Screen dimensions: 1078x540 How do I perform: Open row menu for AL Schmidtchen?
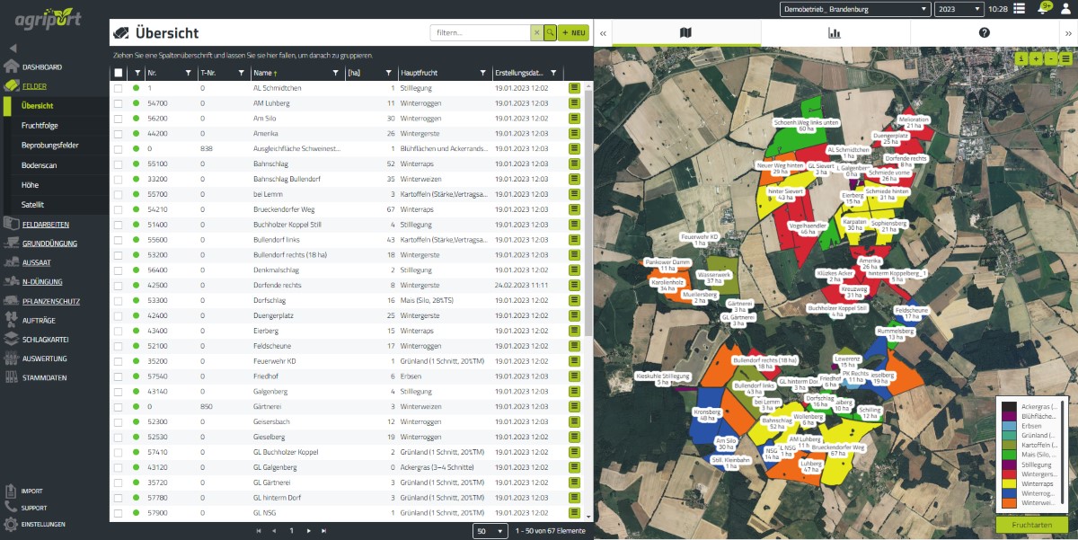(574, 88)
